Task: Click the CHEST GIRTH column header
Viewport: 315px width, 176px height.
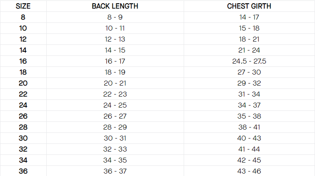Action: coord(249,6)
